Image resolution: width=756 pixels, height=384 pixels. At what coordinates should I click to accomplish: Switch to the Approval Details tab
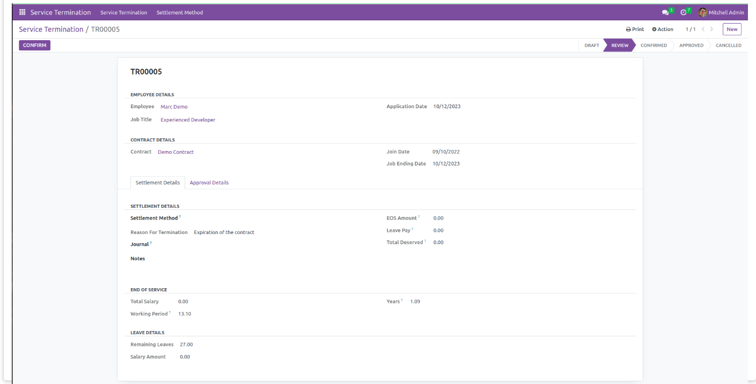[x=209, y=183]
